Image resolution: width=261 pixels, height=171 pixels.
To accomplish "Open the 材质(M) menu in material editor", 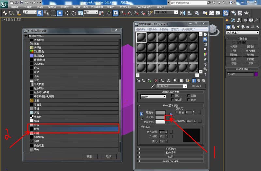I will click(x=151, y=29).
